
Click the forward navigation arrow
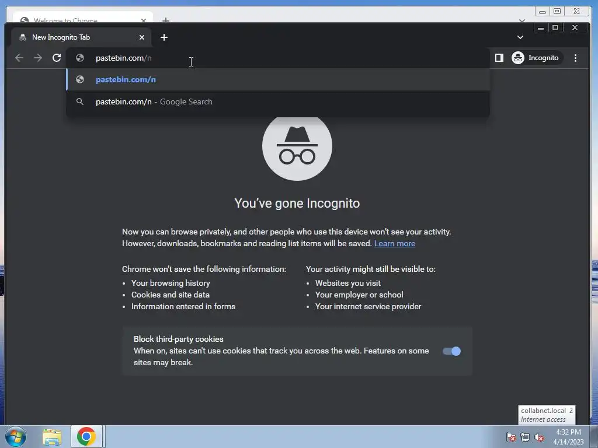pyautogui.click(x=38, y=58)
